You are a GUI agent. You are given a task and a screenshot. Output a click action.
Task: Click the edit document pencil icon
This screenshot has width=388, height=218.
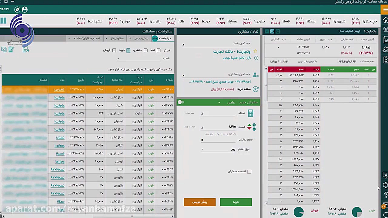[x=11, y=49]
